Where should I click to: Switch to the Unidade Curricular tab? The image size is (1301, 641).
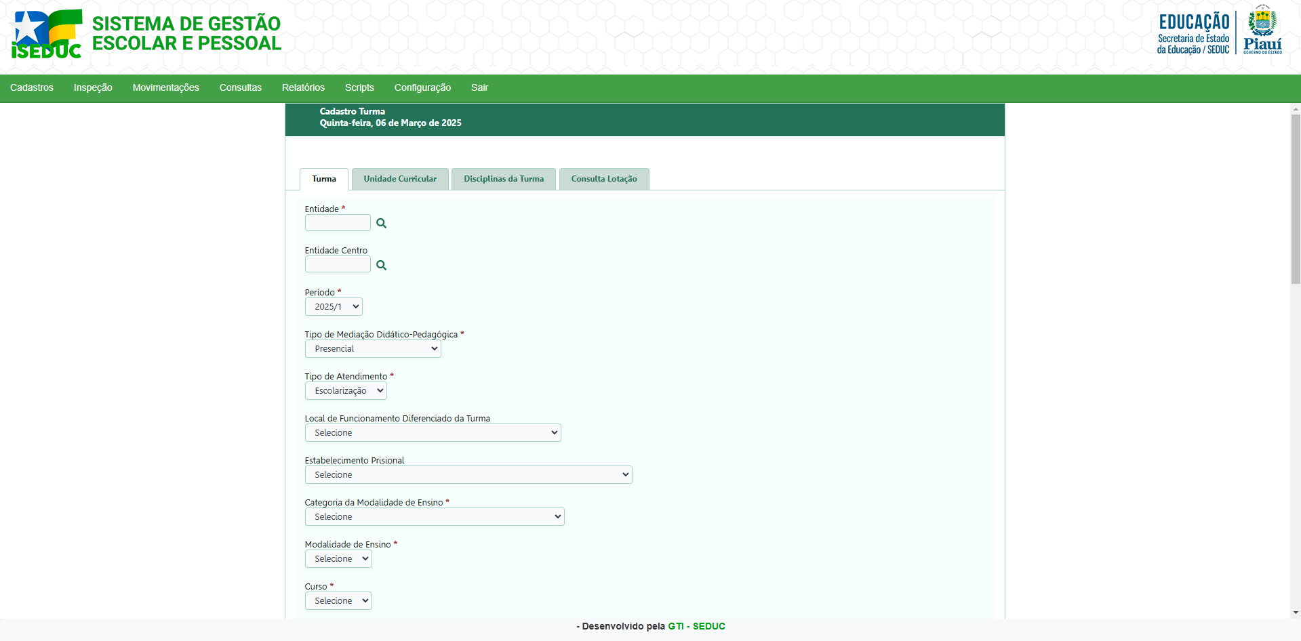point(400,179)
